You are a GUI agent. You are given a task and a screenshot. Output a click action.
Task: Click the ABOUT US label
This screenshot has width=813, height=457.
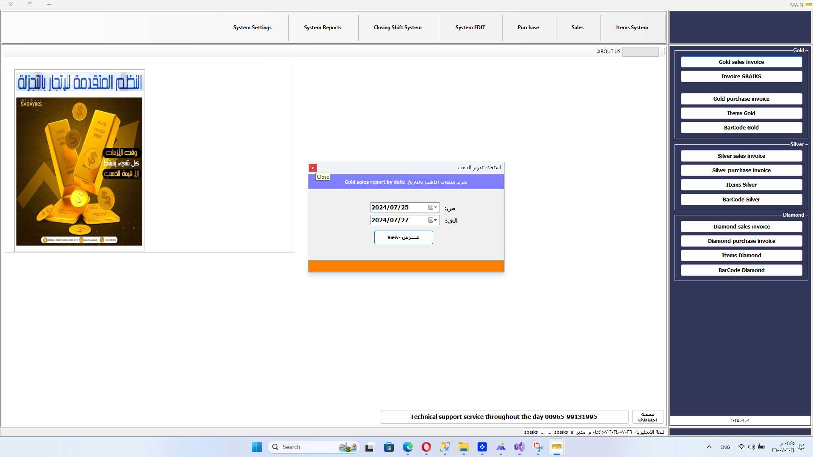(x=608, y=52)
